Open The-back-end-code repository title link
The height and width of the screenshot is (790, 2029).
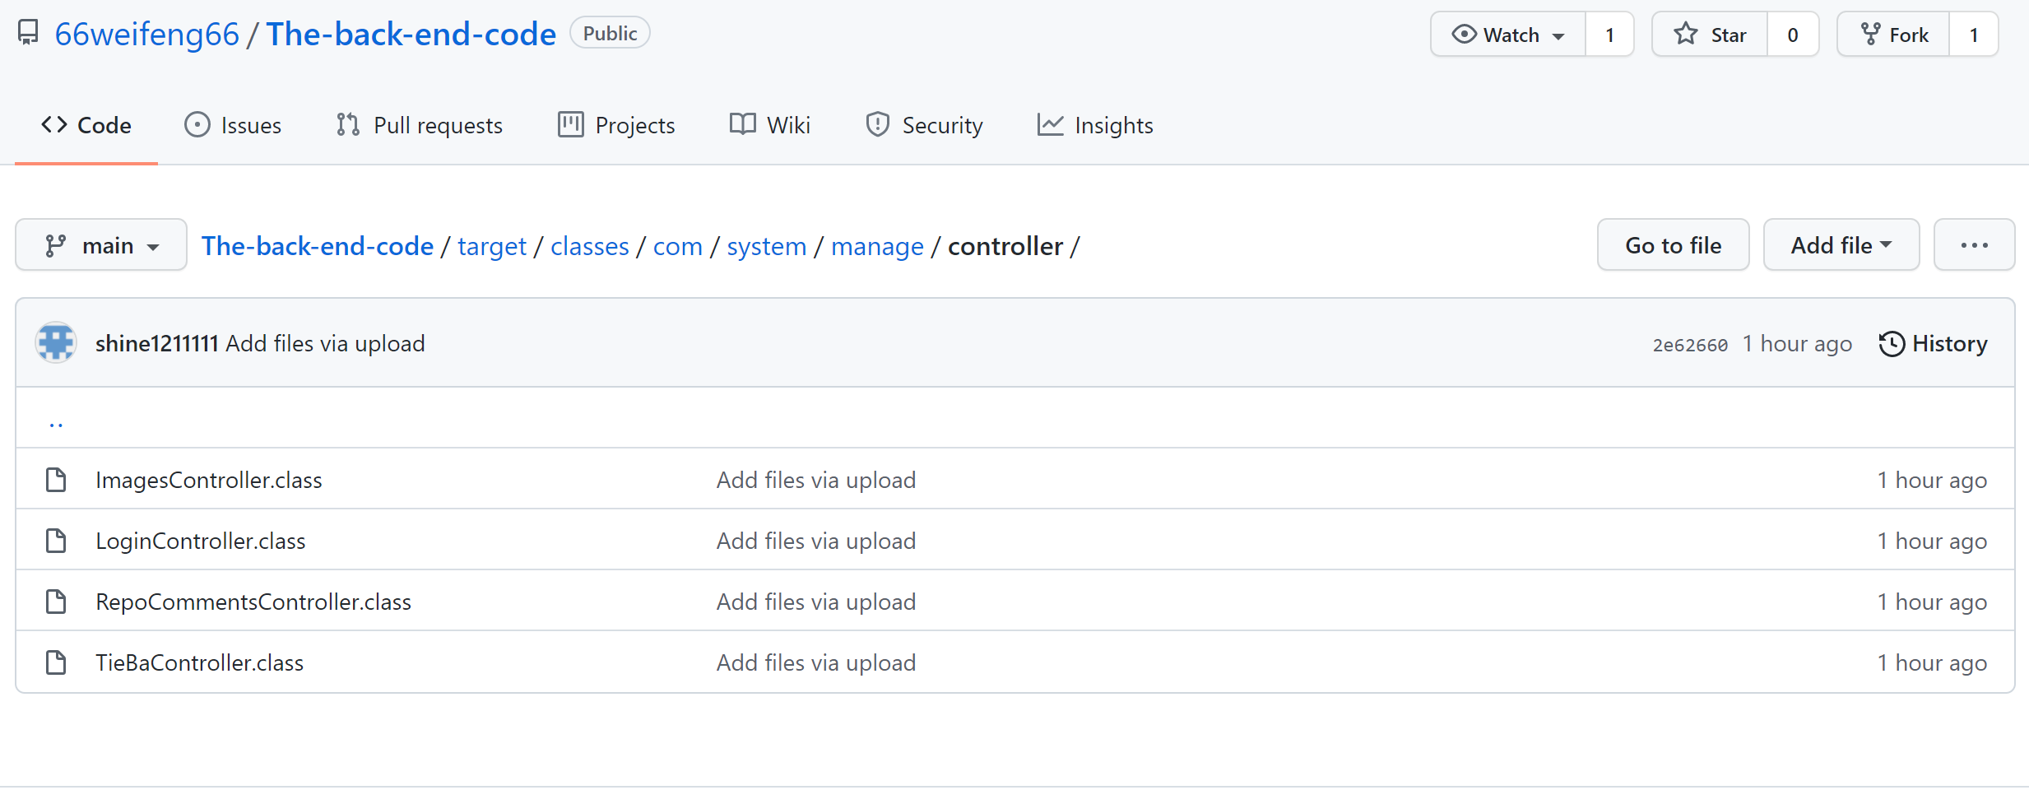point(411,34)
